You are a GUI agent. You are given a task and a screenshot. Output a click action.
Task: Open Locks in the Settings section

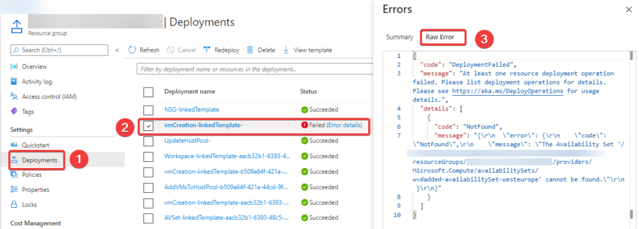click(29, 204)
